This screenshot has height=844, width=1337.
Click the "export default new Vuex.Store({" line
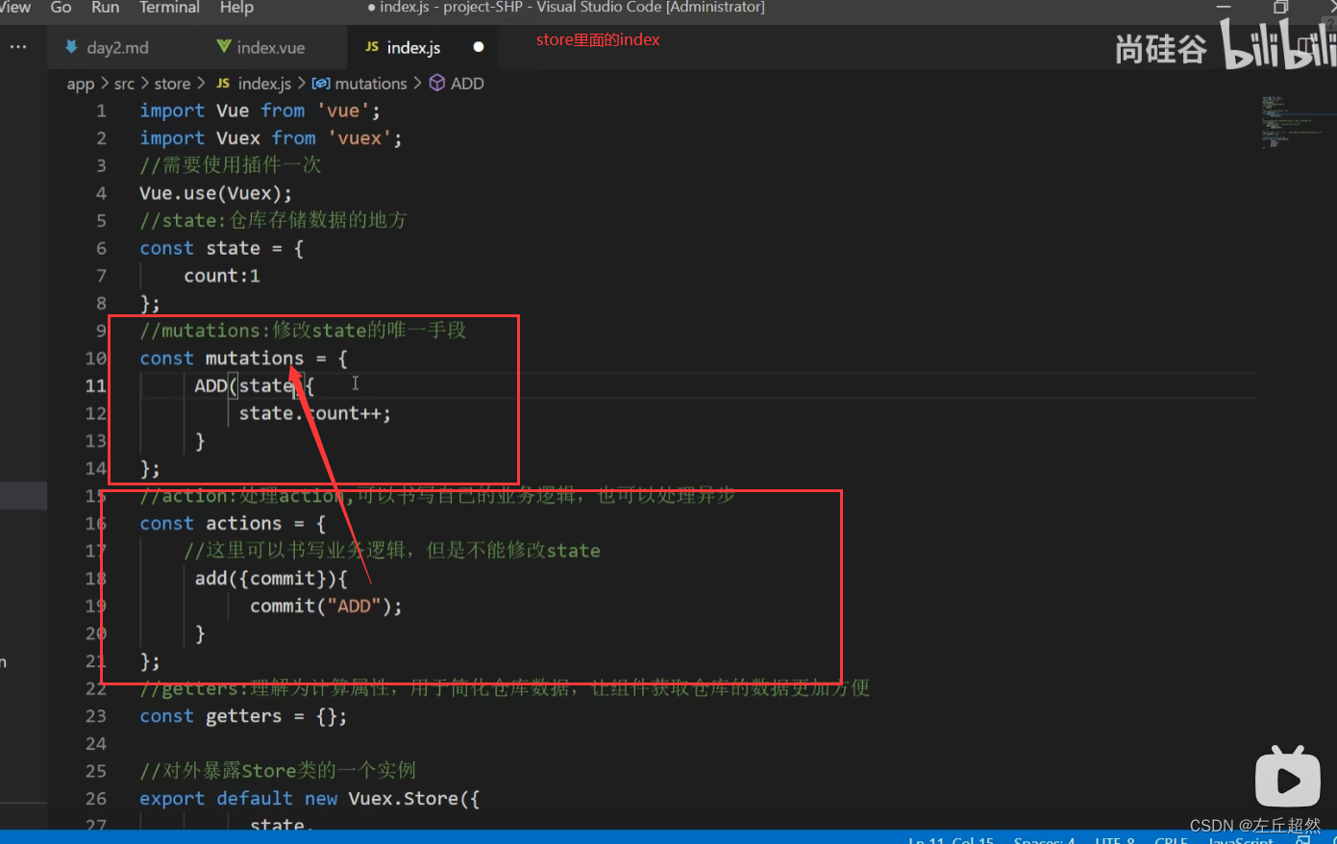coord(309,799)
